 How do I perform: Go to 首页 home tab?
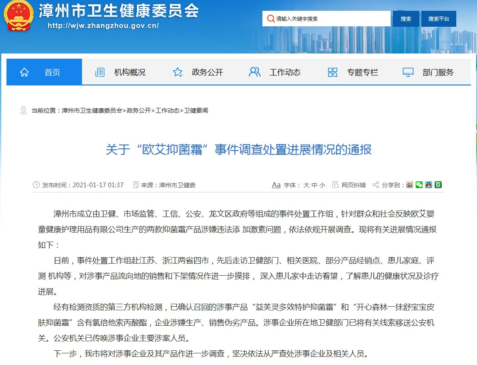click(x=44, y=72)
